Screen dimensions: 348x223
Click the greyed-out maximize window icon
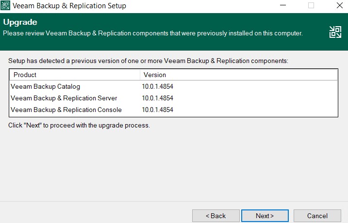[x=311, y=5]
